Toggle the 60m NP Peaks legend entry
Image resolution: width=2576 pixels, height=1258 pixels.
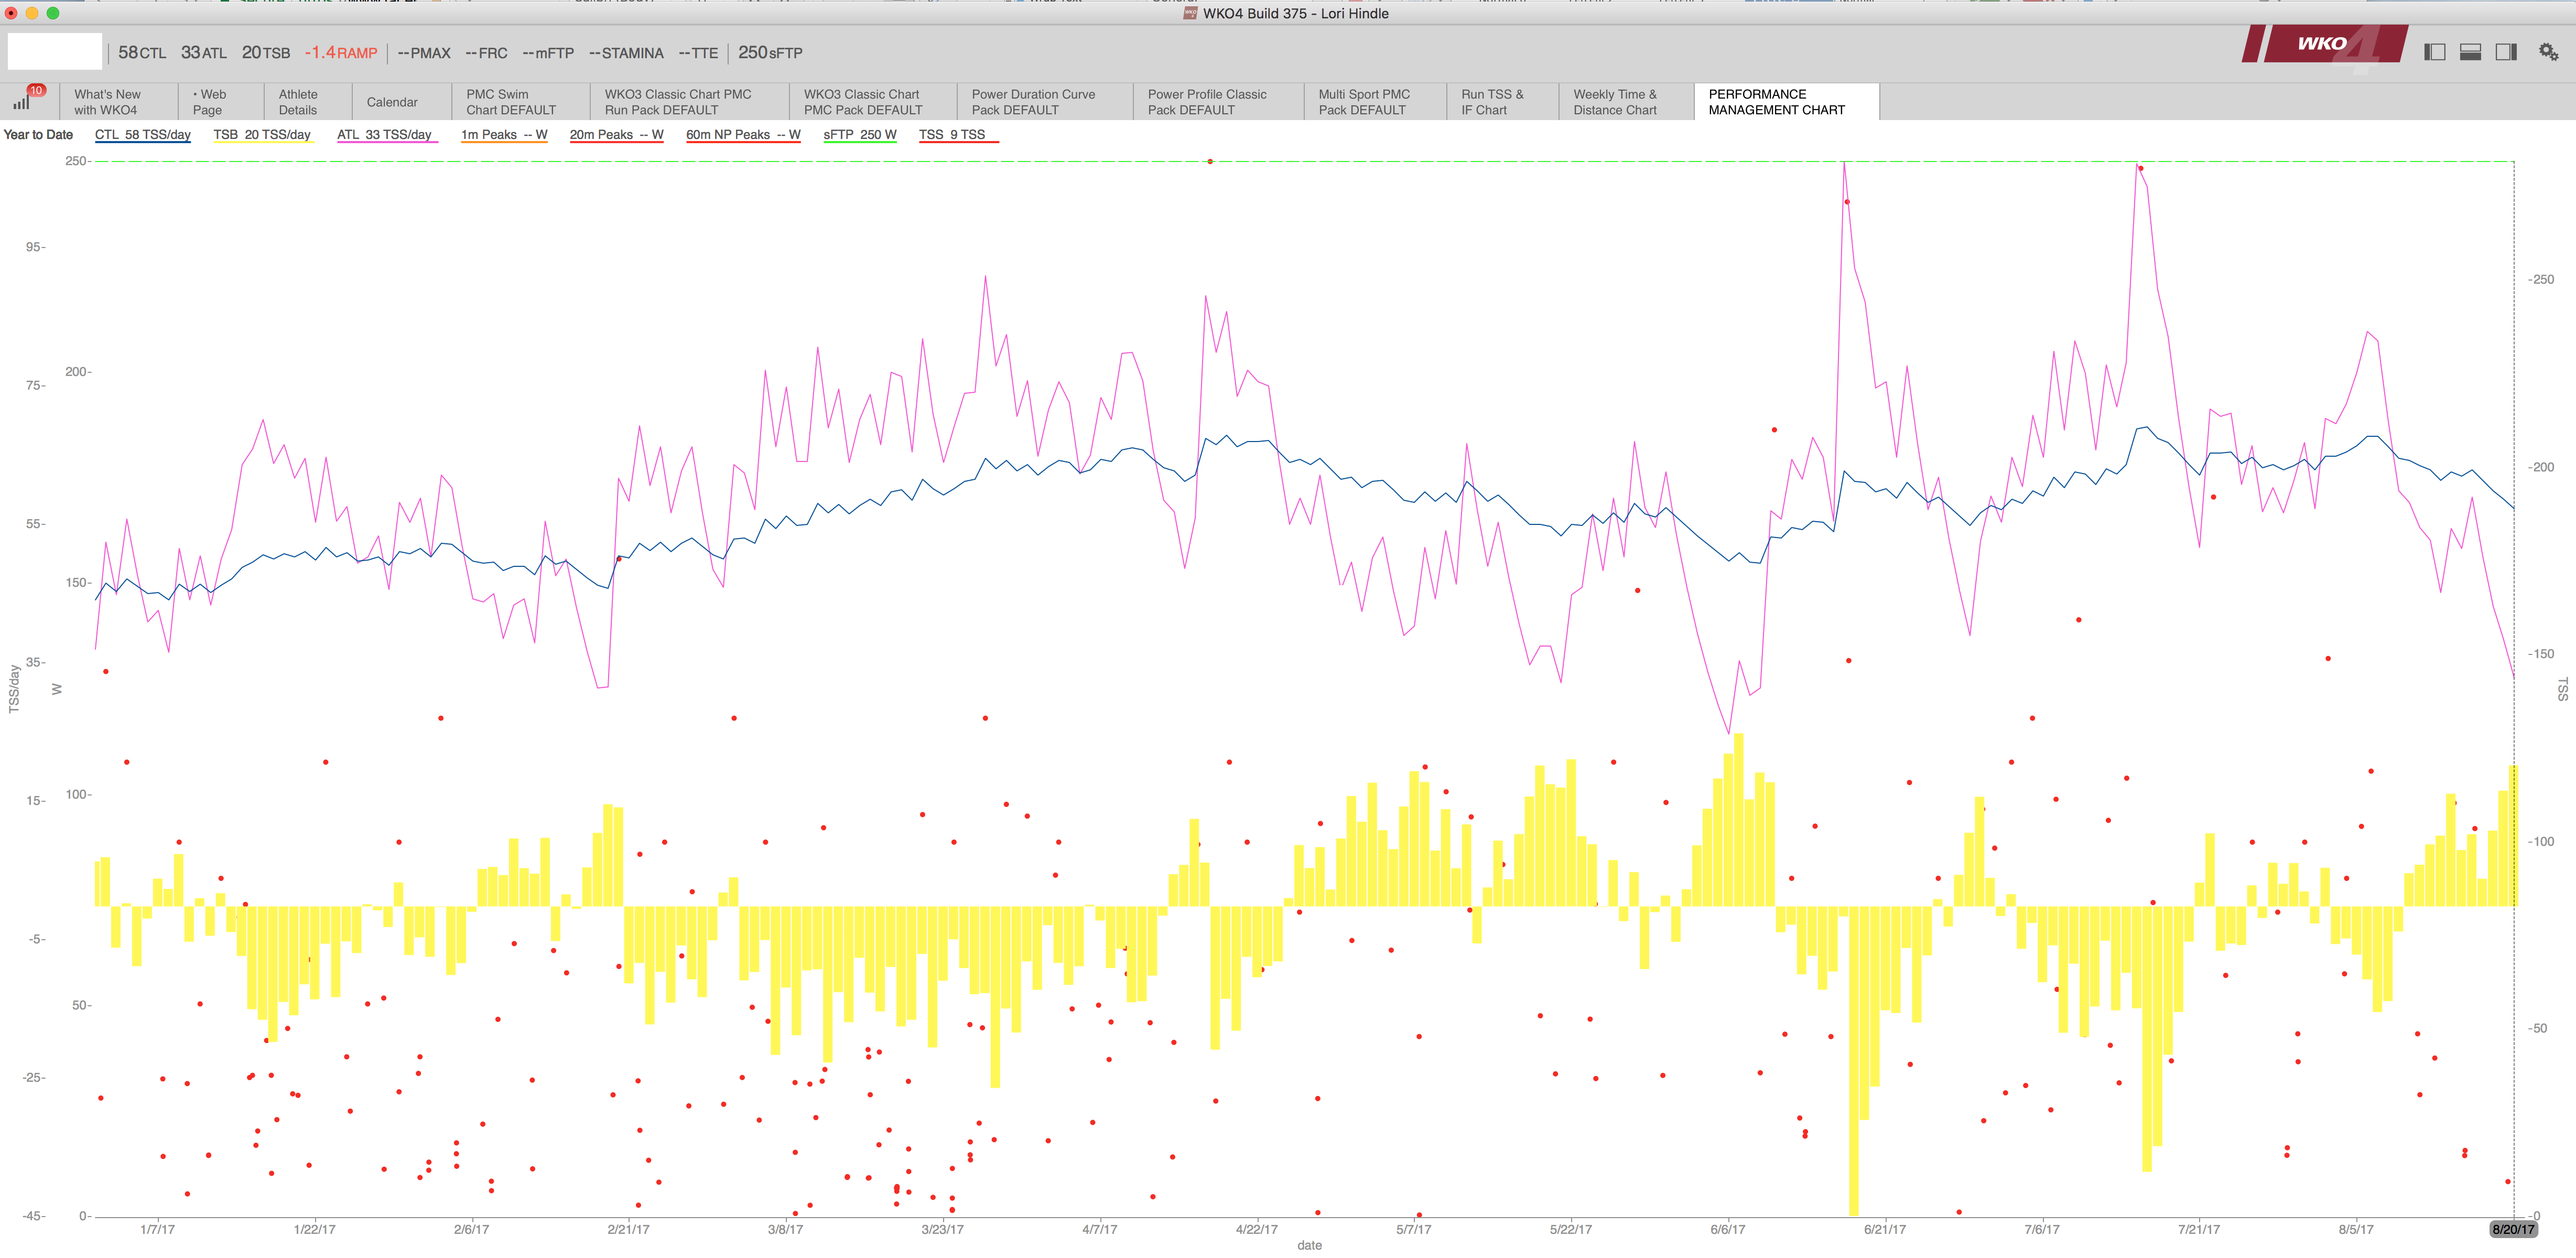click(x=743, y=135)
